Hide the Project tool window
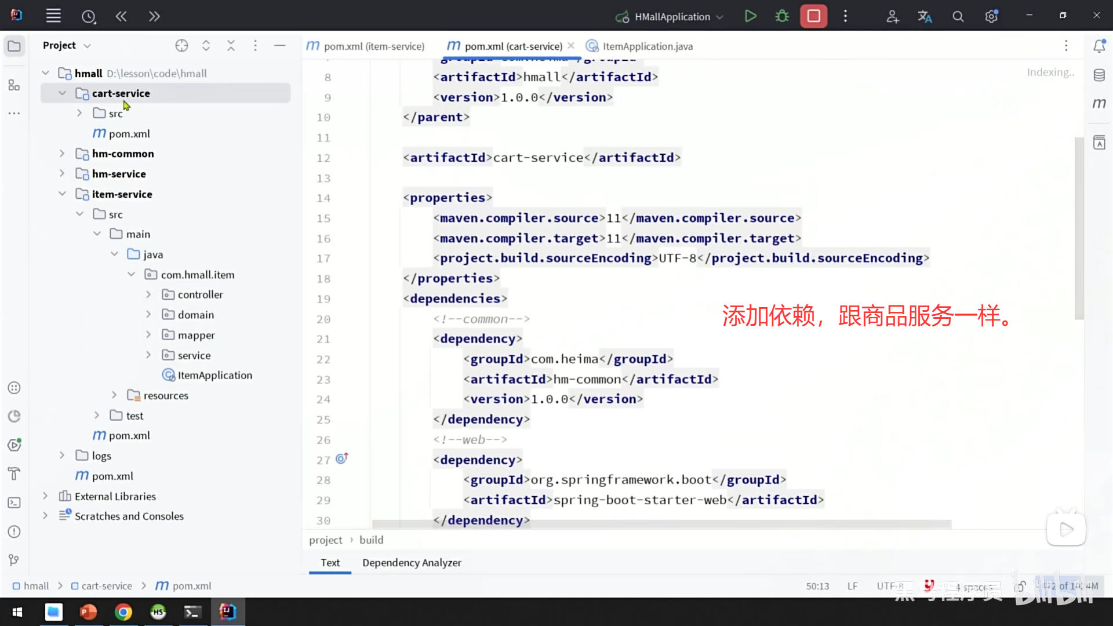 [x=279, y=46]
